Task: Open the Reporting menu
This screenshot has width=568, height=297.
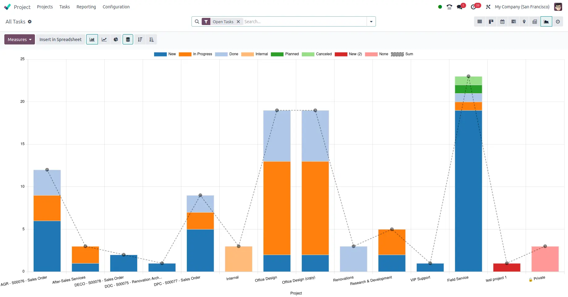Action: (86, 7)
